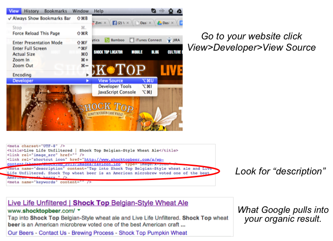This screenshot has height=241, width=333.
Task: Open the View menu
Action: [14, 11]
